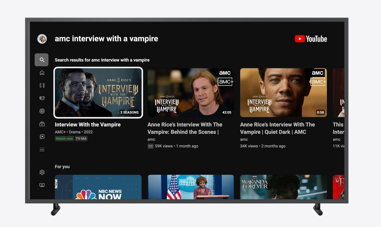Open the Subscriptions stacked-screens icon

(42, 124)
